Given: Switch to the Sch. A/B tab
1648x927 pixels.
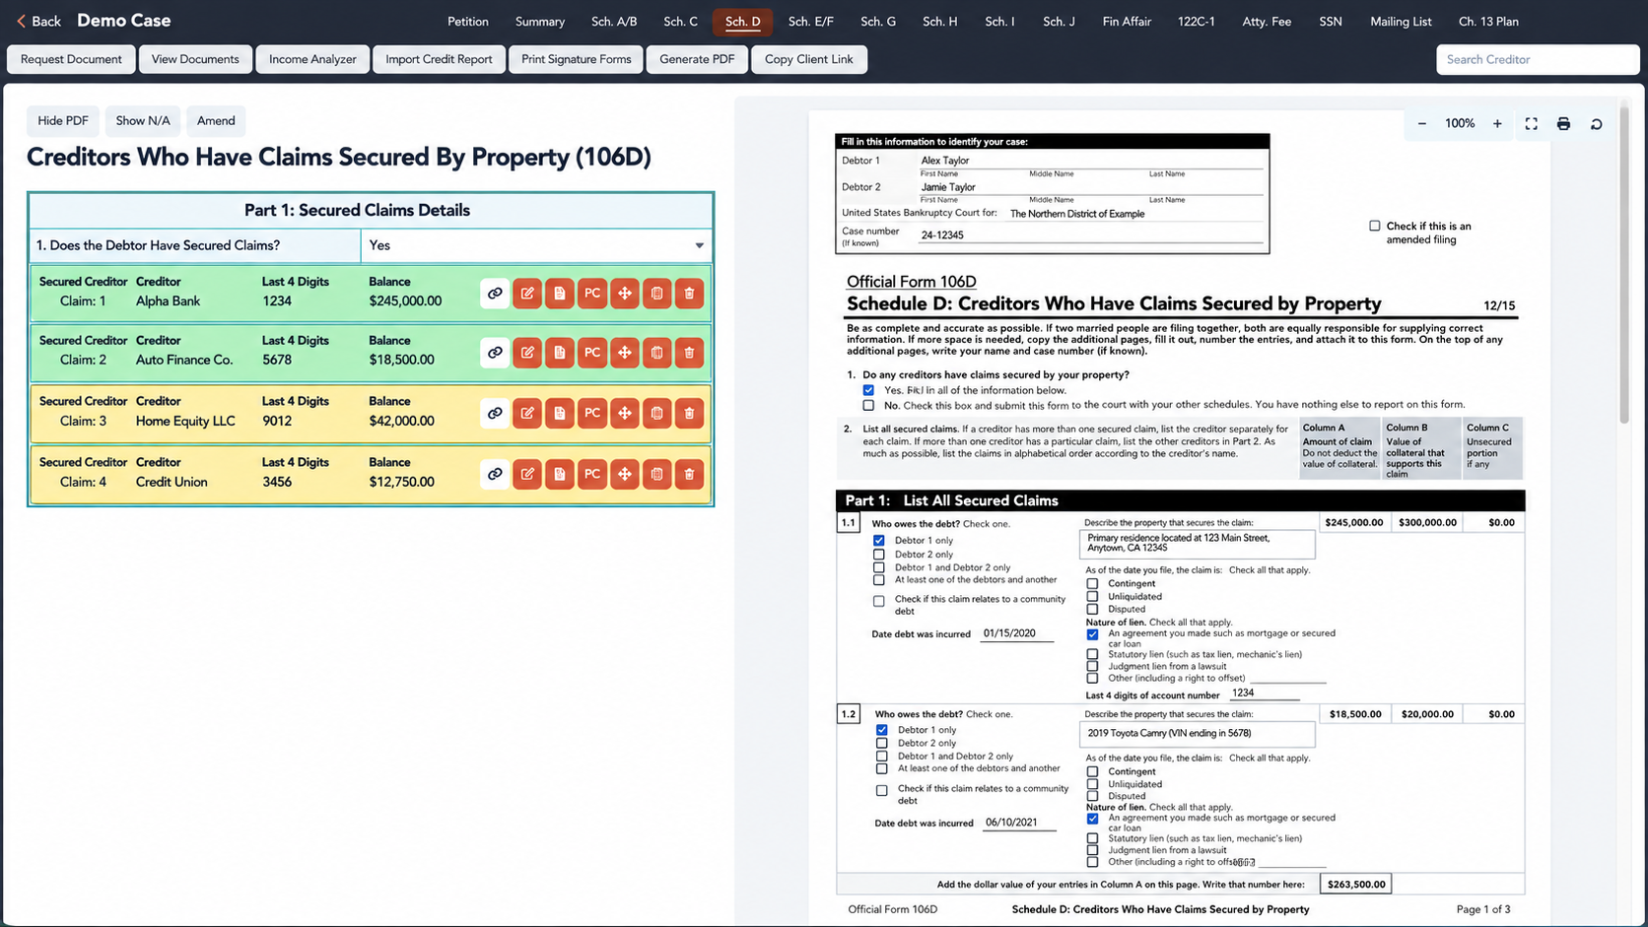Looking at the screenshot, I should tap(614, 21).
